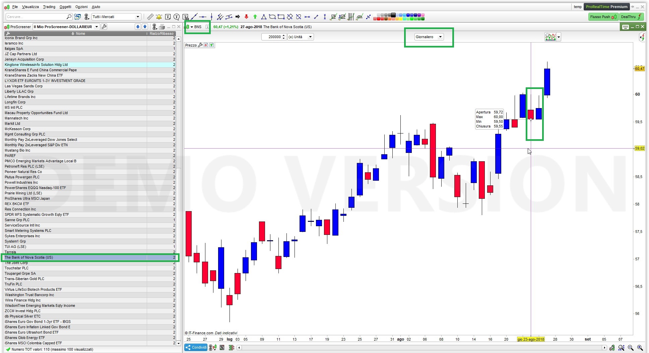Screen dimensions: 649x353
Task: Click the chart horizontal scrollbar track
Action: pyautogui.click(x=422, y=348)
